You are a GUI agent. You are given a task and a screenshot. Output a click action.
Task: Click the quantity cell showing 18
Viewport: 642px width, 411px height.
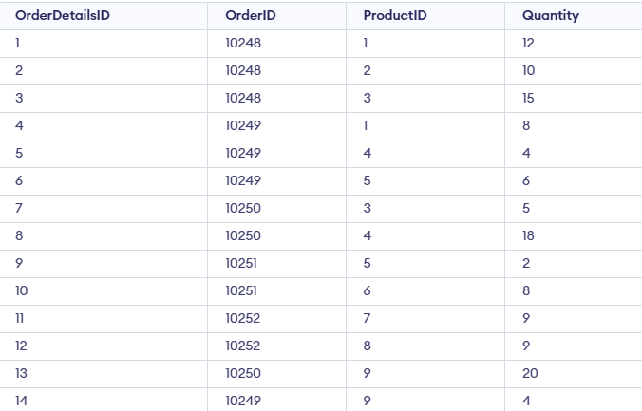pos(529,235)
